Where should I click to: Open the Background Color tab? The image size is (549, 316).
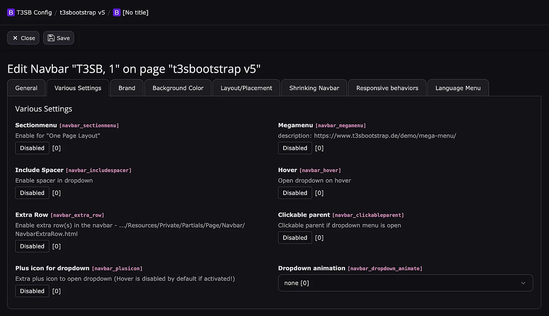[178, 88]
